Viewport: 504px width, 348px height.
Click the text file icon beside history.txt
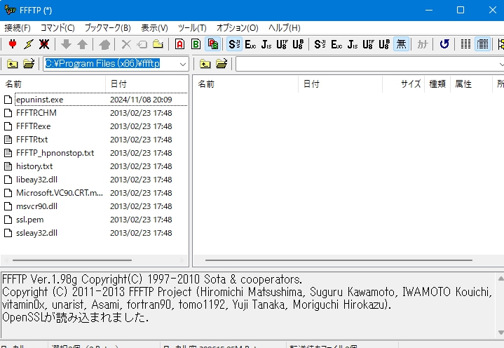[x=8, y=166]
